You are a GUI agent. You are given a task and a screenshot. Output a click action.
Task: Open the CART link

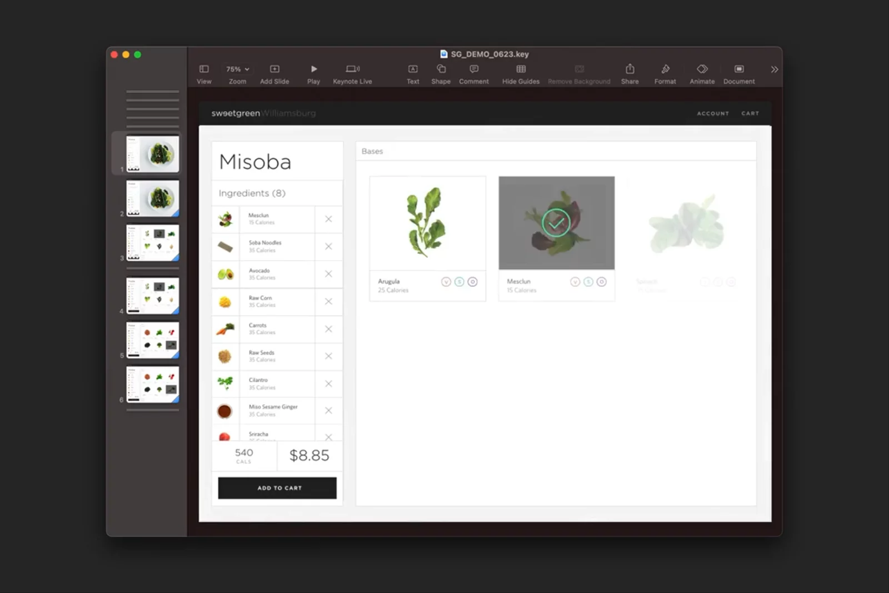(x=750, y=113)
